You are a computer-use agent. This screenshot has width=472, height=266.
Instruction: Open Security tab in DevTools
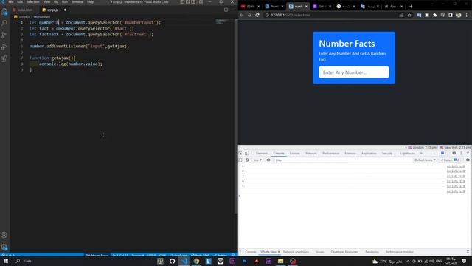[x=387, y=153]
